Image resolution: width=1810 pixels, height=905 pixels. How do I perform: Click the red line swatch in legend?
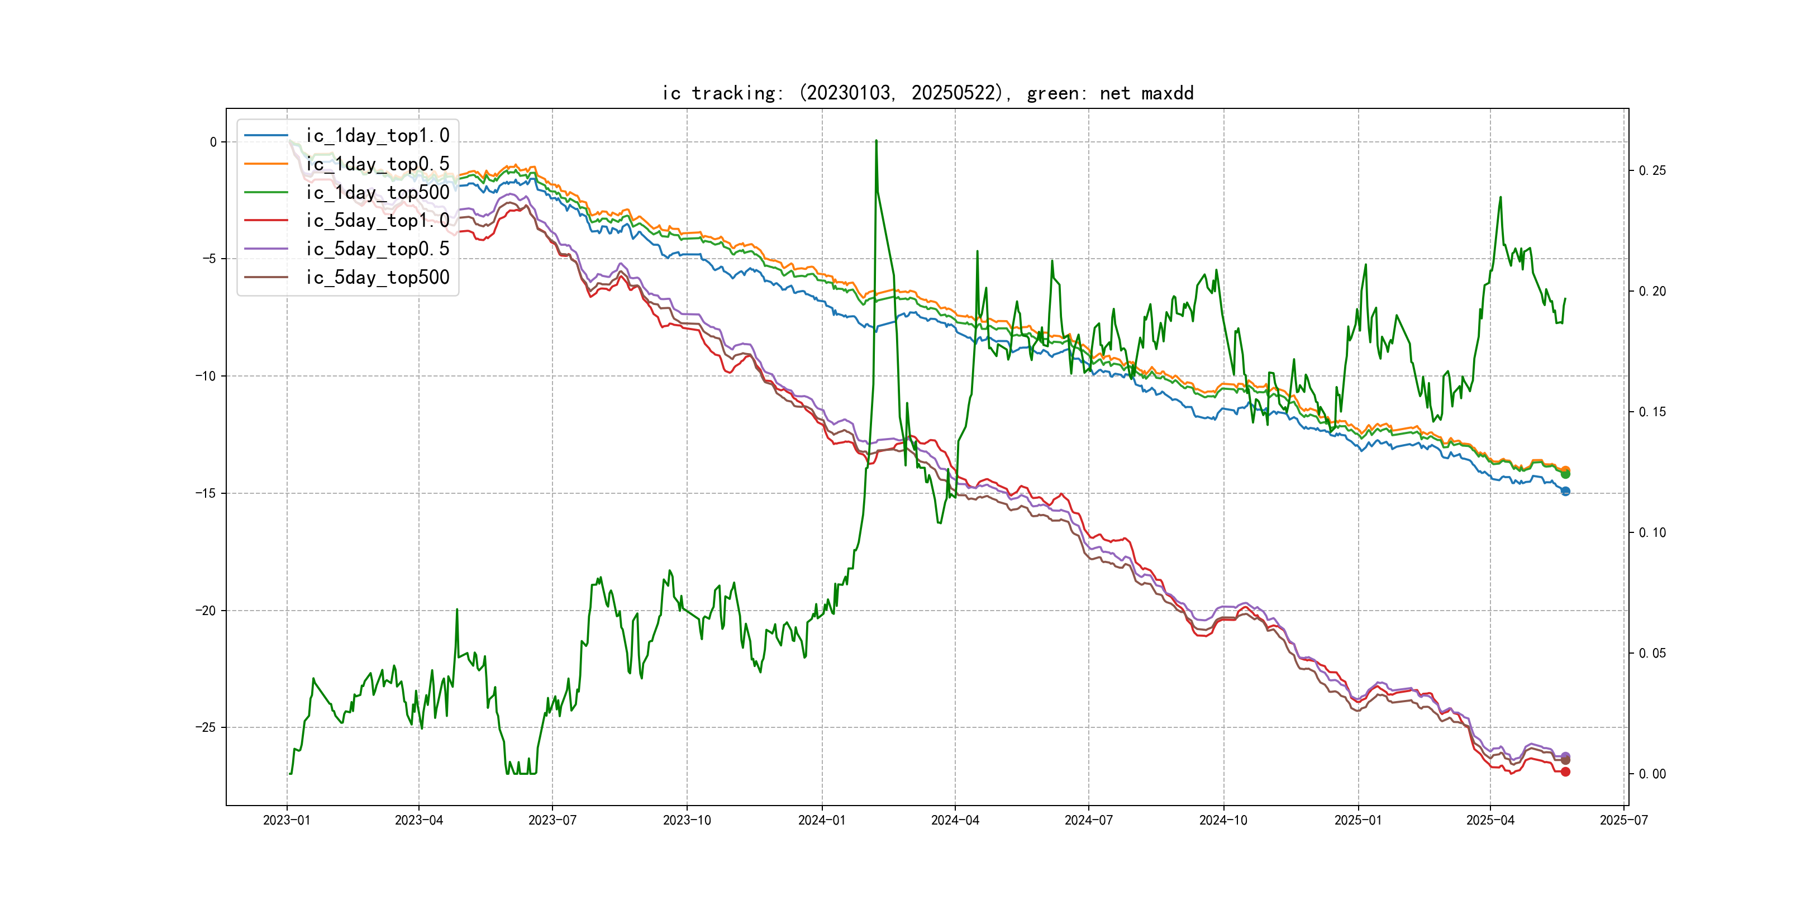click(266, 221)
